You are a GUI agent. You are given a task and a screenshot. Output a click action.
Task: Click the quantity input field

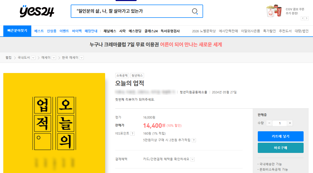pos(280,123)
